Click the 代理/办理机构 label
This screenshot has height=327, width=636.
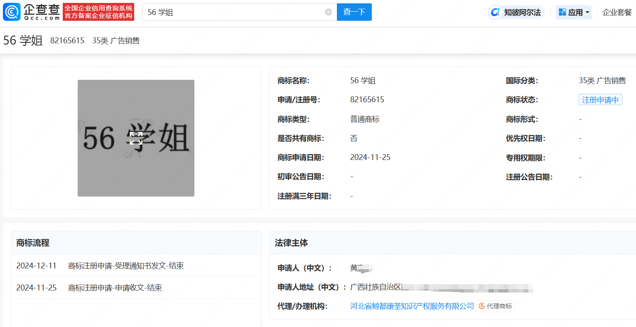[302, 306]
